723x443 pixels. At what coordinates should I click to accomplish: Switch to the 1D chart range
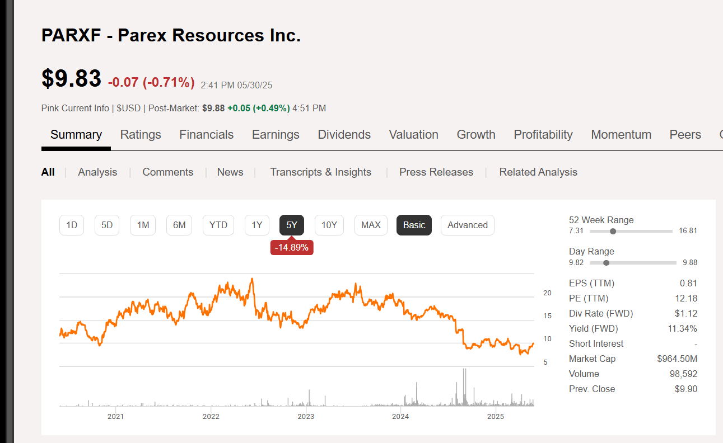click(72, 225)
